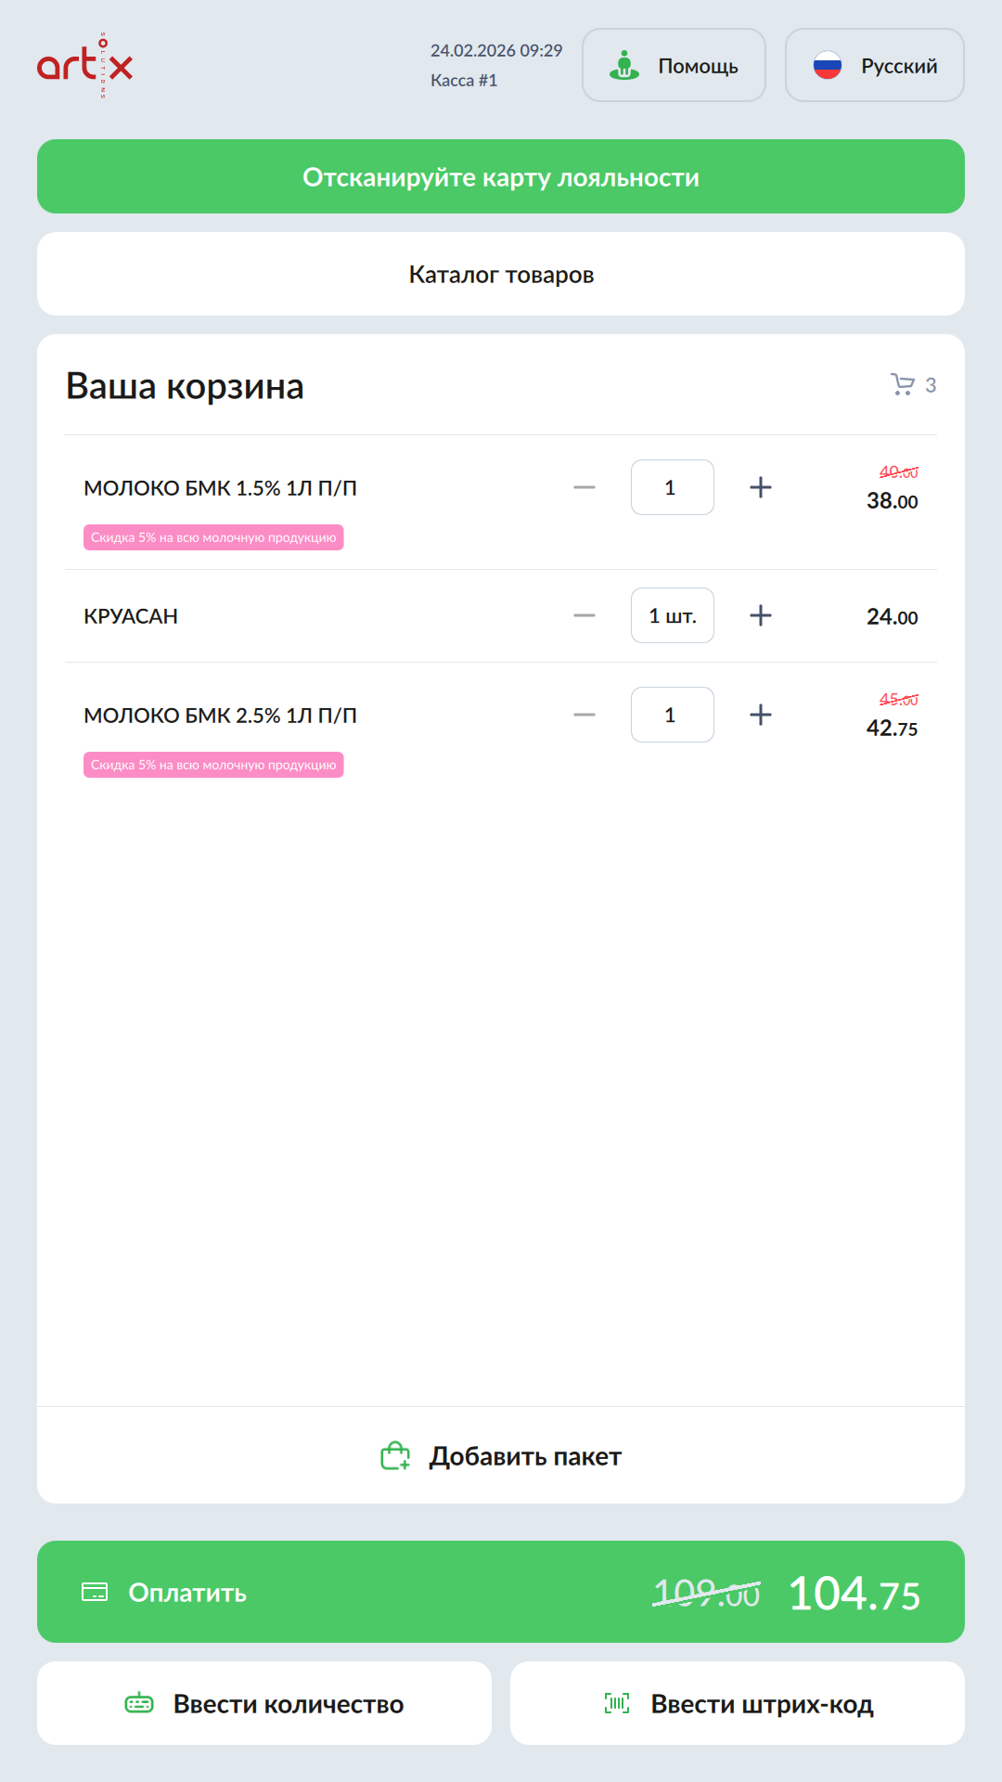1002x1782 pixels.
Task: Open the Русский language selector
Action: pos(874,65)
